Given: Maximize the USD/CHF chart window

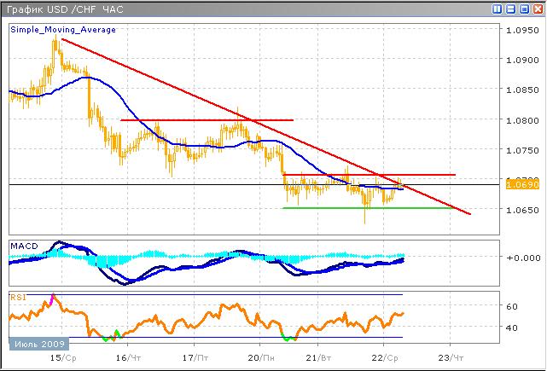Looking at the screenshot, I should (x=522, y=9).
